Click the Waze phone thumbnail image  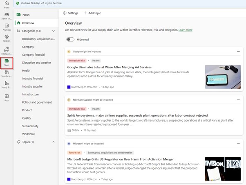click(223, 77)
